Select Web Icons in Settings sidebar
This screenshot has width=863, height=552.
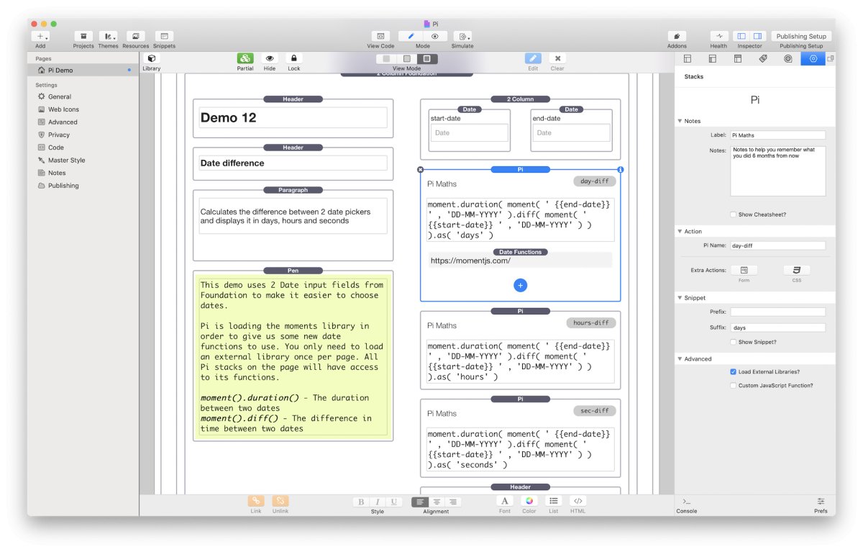(63, 109)
